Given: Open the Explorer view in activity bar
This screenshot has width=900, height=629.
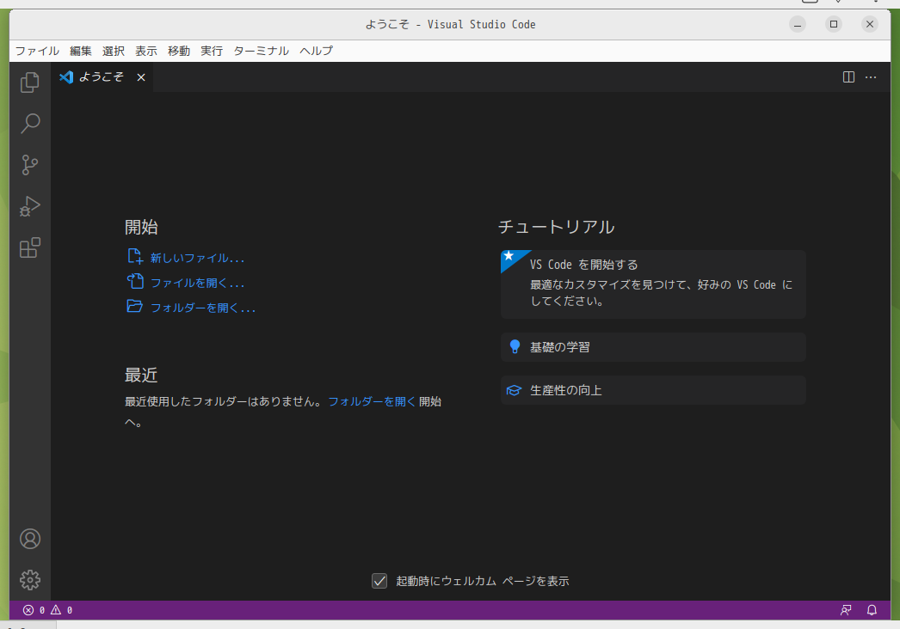Looking at the screenshot, I should coord(30,82).
